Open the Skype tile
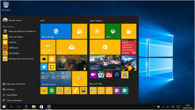 pyautogui.click(x=60, y=91)
